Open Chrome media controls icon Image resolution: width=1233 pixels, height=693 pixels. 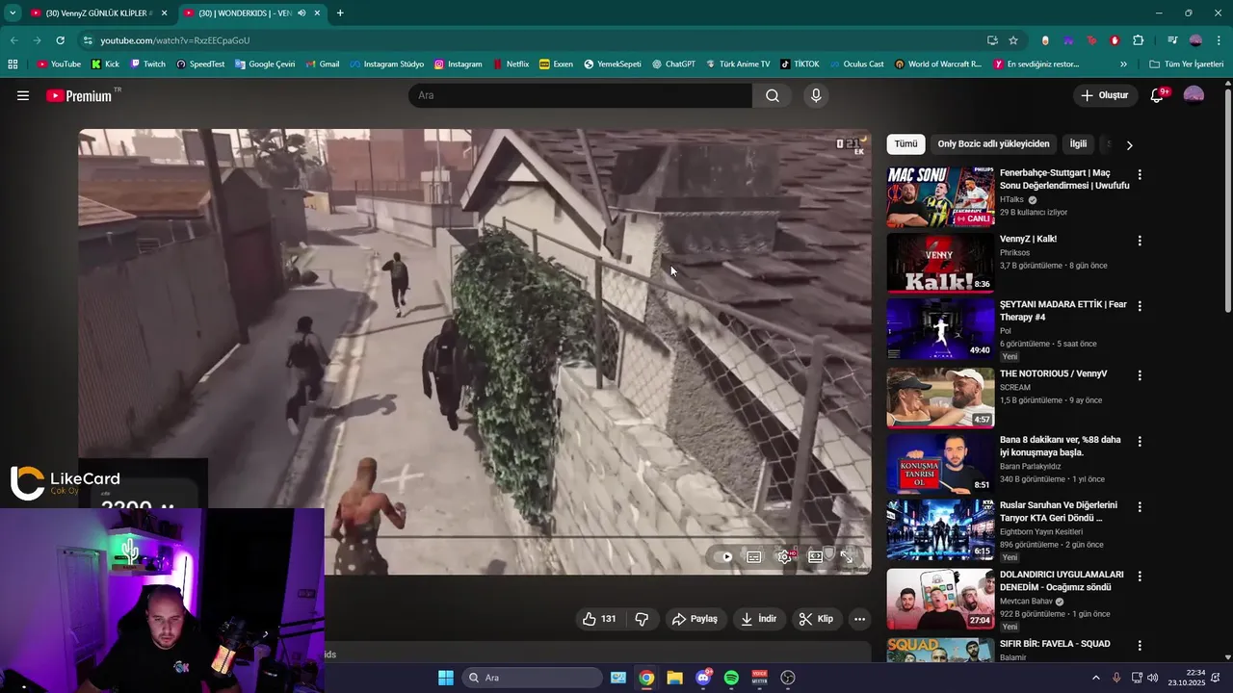click(x=1172, y=40)
